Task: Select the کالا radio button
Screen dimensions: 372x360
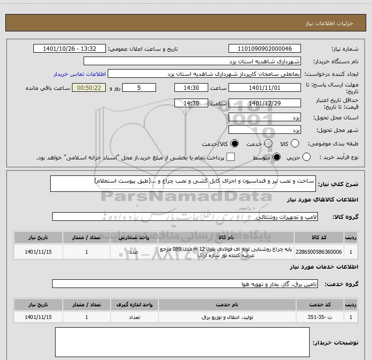Action: click(x=295, y=144)
